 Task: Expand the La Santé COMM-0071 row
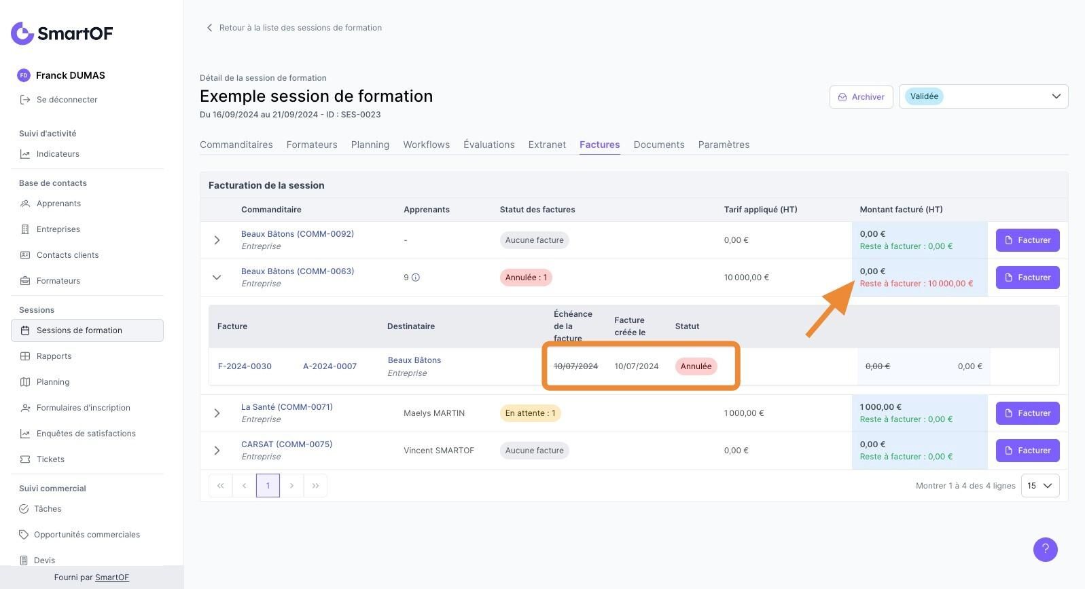217,413
